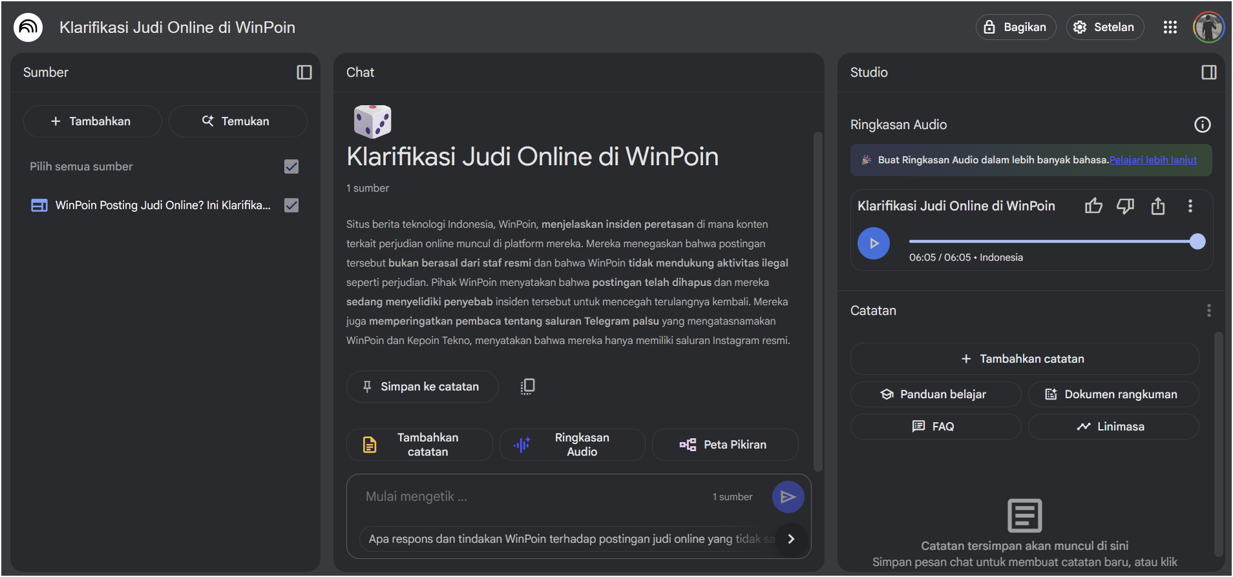
Task: Click the audio playback progress track
Action: [x=1053, y=241]
